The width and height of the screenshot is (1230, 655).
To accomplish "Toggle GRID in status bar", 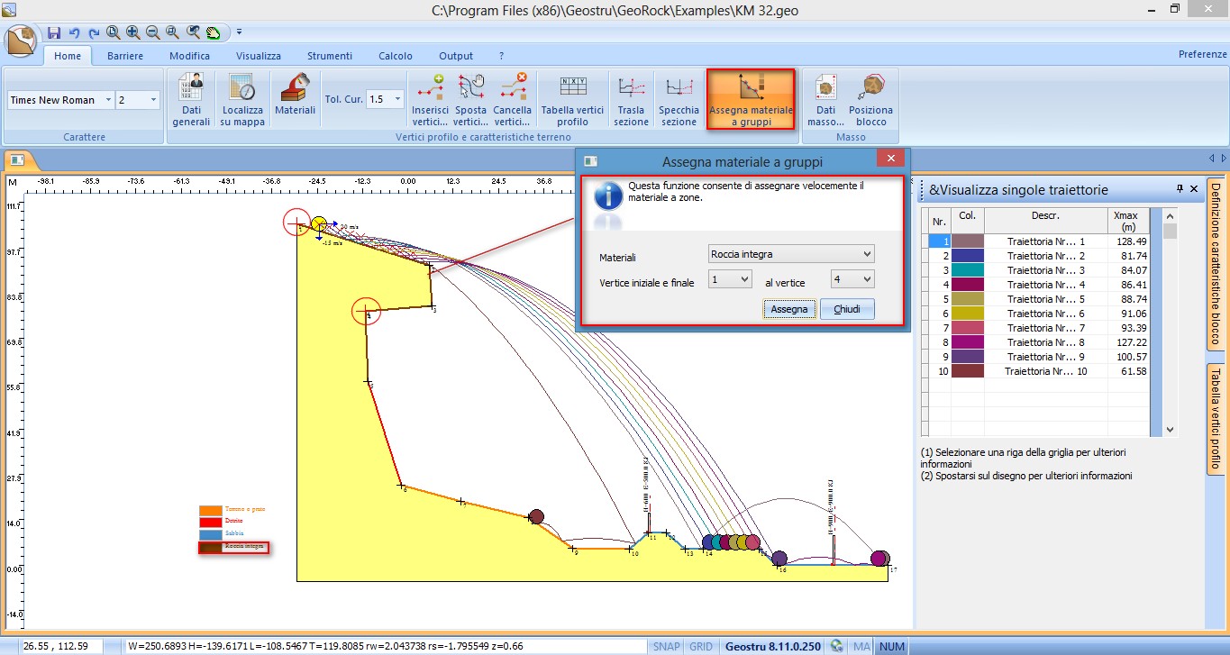I will pos(701,646).
